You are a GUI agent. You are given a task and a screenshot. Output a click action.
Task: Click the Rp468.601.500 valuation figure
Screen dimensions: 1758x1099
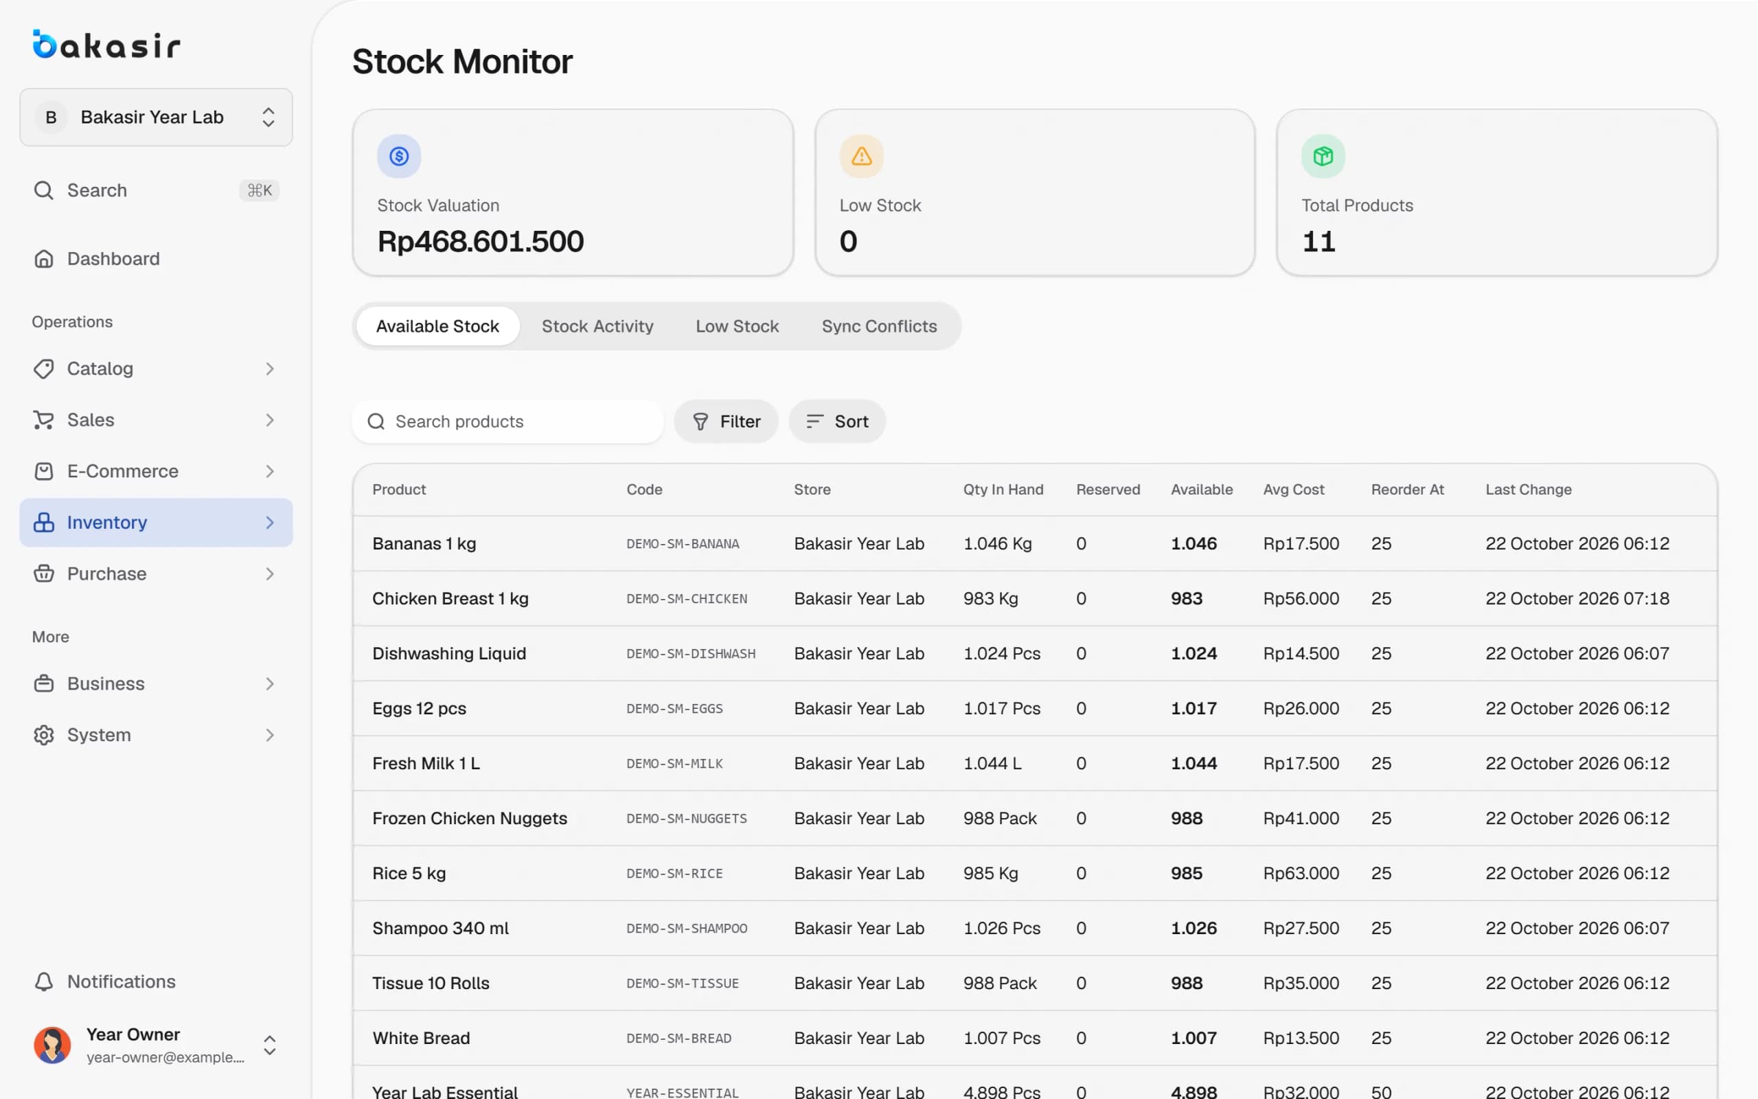480,241
